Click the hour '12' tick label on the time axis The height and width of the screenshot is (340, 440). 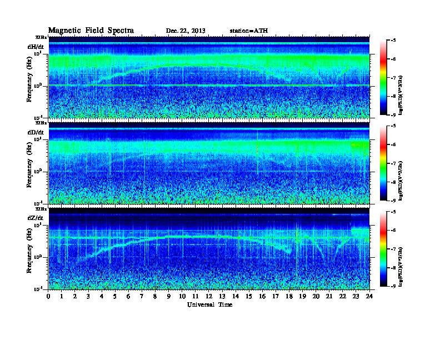209,296
